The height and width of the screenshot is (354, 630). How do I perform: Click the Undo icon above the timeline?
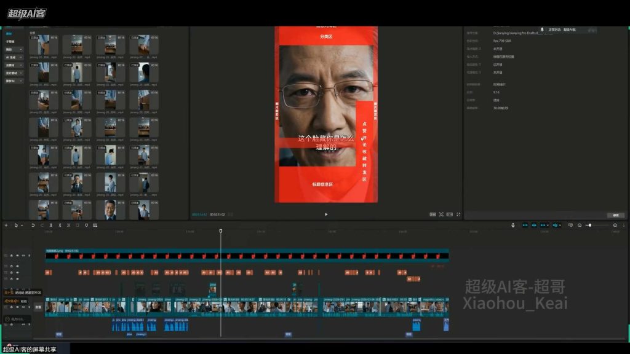click(x=33, y=225)
